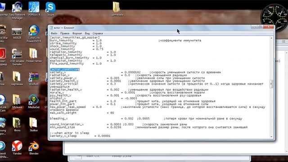Click the morale_v parameter text
The height and width of the screenshot is (162, 288).
point(57,93)
